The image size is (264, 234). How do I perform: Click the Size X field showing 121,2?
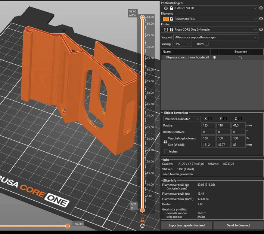click(x=208, y=145)
